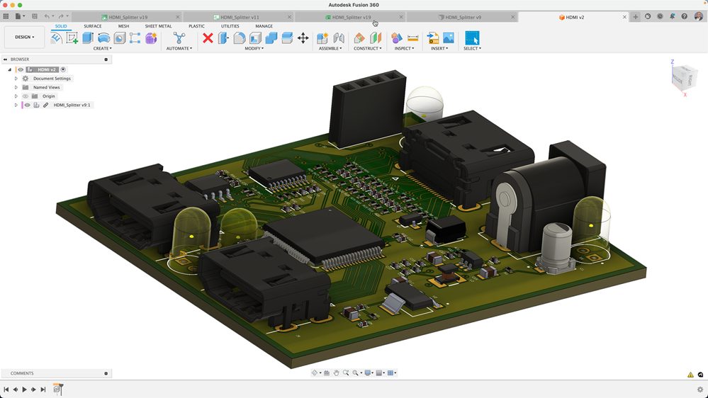
Task: Switch to the HDMI_Splitter v11 document tab
Action: coord(239,17)
